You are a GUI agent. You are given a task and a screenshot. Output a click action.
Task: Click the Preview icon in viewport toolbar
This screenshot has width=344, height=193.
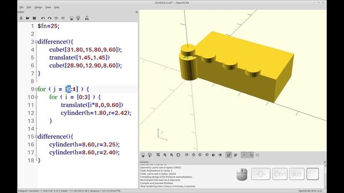(143, 155)
